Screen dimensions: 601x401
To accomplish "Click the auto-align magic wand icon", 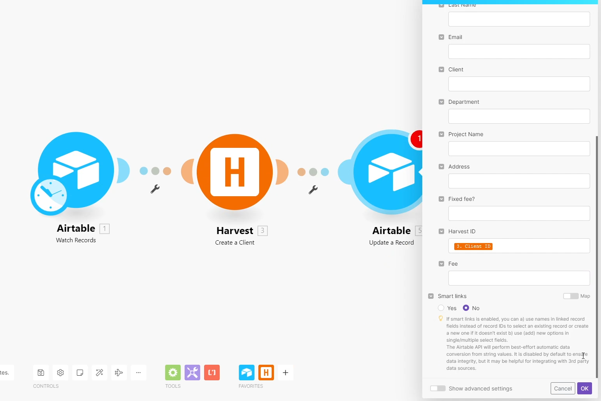I will (x=100, y=373).
